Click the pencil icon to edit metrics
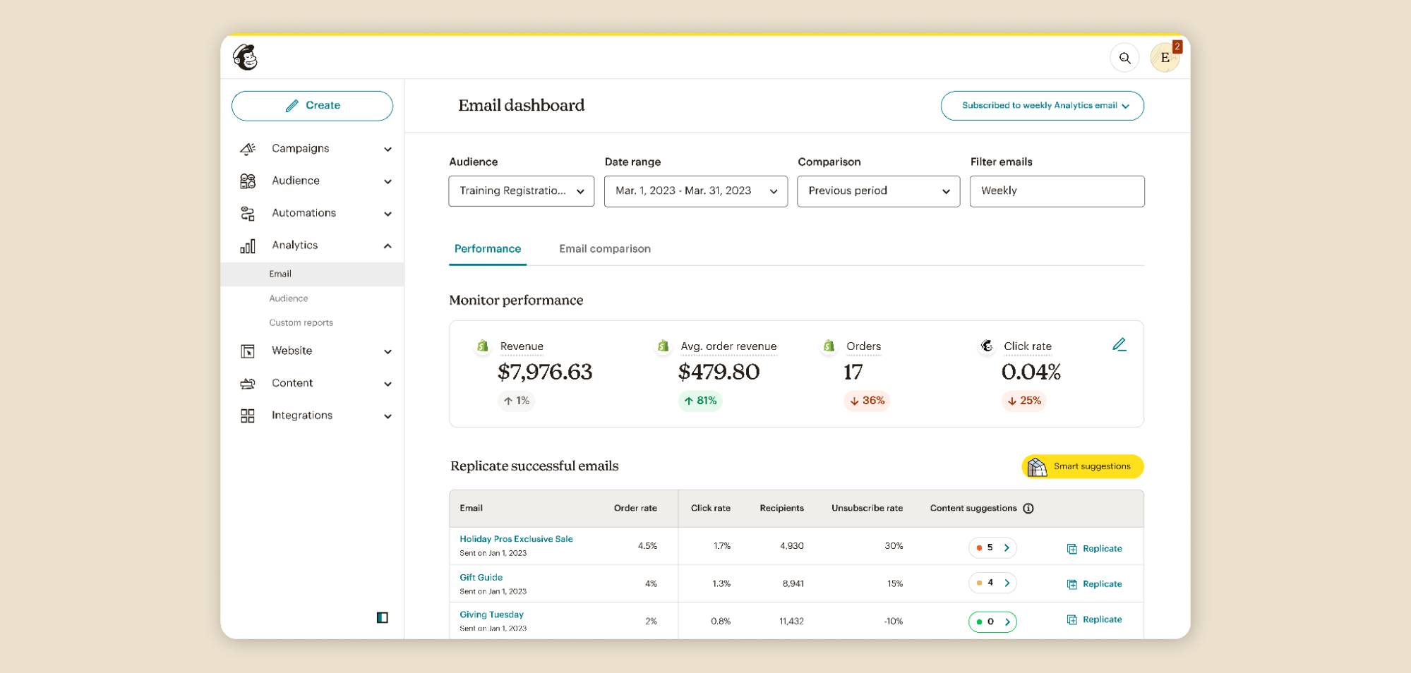This screenshot has width=1411, height=673. tap(1120, 344)
